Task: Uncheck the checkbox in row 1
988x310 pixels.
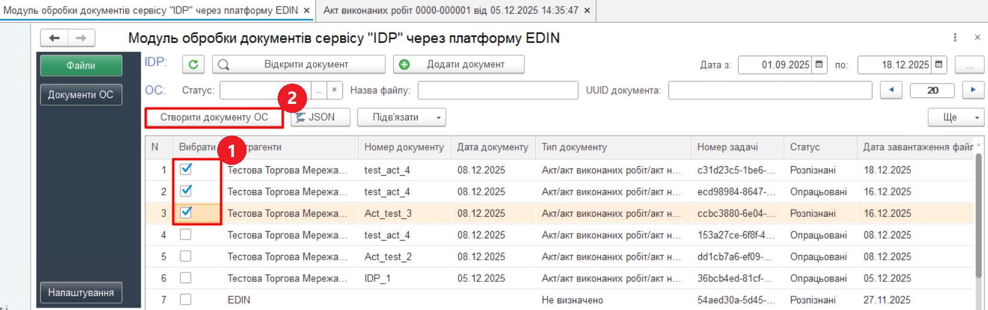Action: [x=186, y=169]
